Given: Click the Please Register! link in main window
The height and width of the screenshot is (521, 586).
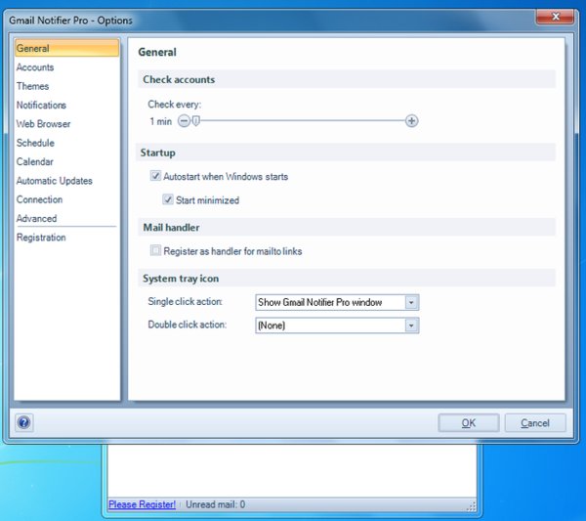Looking at the screenshot, I should coord(142,504).
